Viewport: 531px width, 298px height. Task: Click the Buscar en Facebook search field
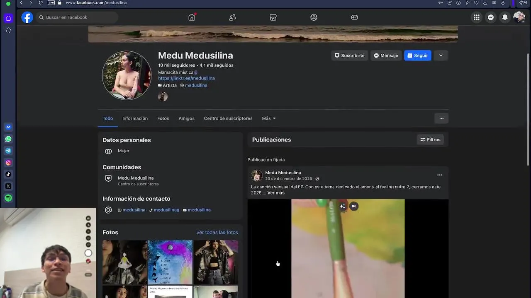pos(77,17)
